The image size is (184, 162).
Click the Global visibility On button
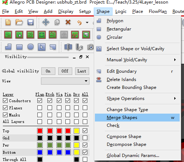tap(48, 71)
